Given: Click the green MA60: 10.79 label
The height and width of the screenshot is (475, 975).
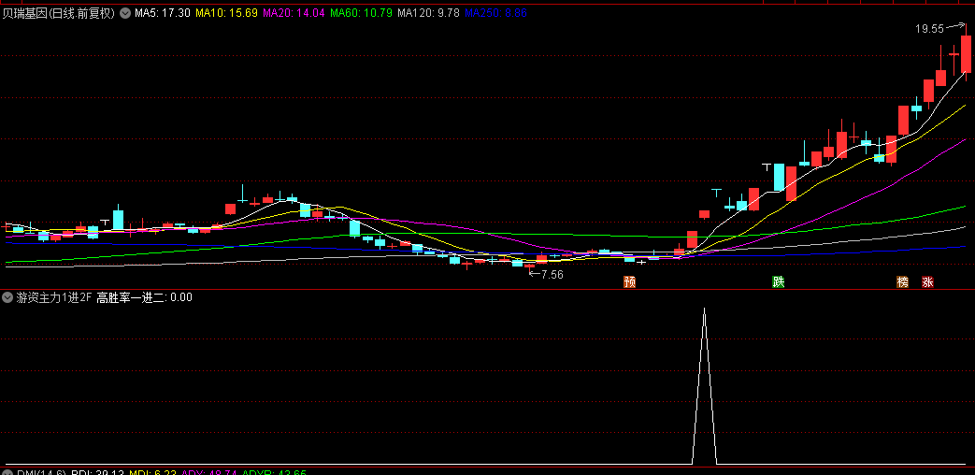Looking at the screenshot, I should tap(361, 13).
